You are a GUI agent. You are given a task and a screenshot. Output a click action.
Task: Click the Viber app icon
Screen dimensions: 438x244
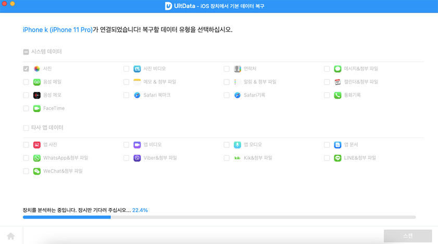coord(137,158)
